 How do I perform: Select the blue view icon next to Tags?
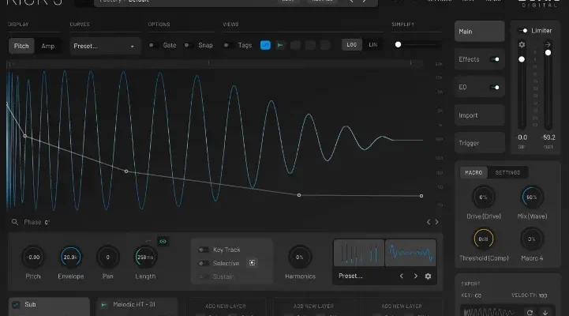265,45
